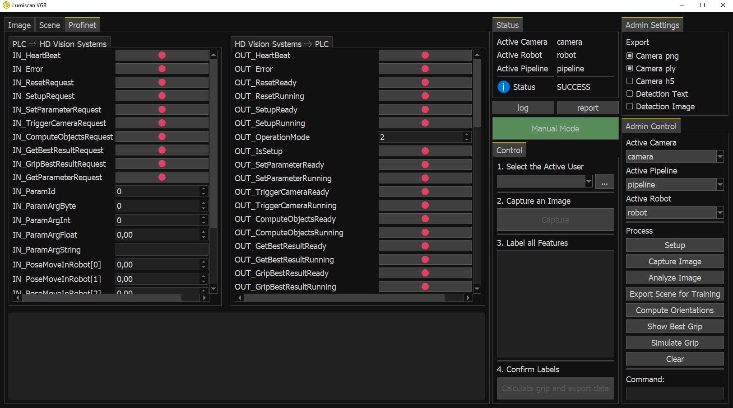733x408 pixels.
Task: Click the Clear button
Action: [x=675, y=359]
